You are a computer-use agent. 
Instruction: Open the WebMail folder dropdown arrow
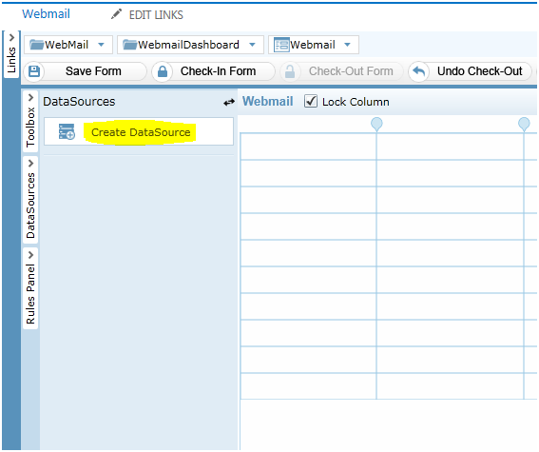[101, 45]
